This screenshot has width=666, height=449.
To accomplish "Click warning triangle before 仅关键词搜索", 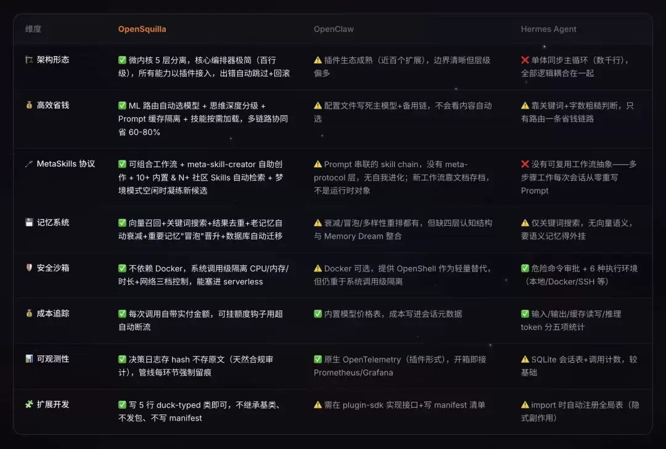I will [525, 223].
